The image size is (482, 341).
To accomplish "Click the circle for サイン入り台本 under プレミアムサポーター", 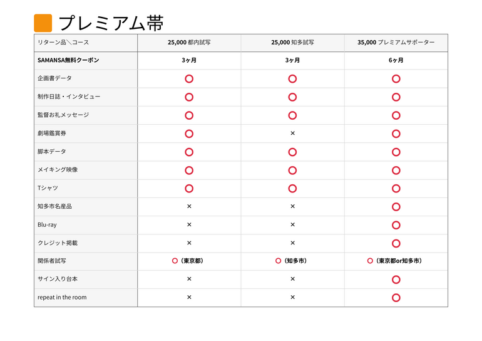I will tap(396, 280).
